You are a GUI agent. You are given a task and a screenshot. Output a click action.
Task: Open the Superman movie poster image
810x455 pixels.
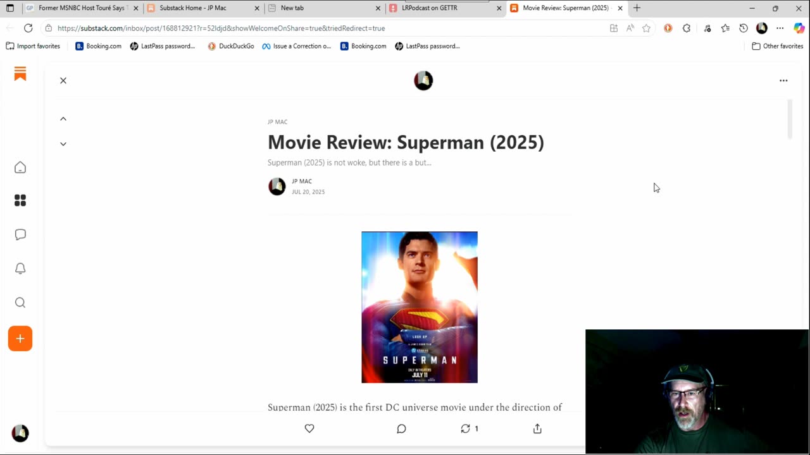click(420, 307)
